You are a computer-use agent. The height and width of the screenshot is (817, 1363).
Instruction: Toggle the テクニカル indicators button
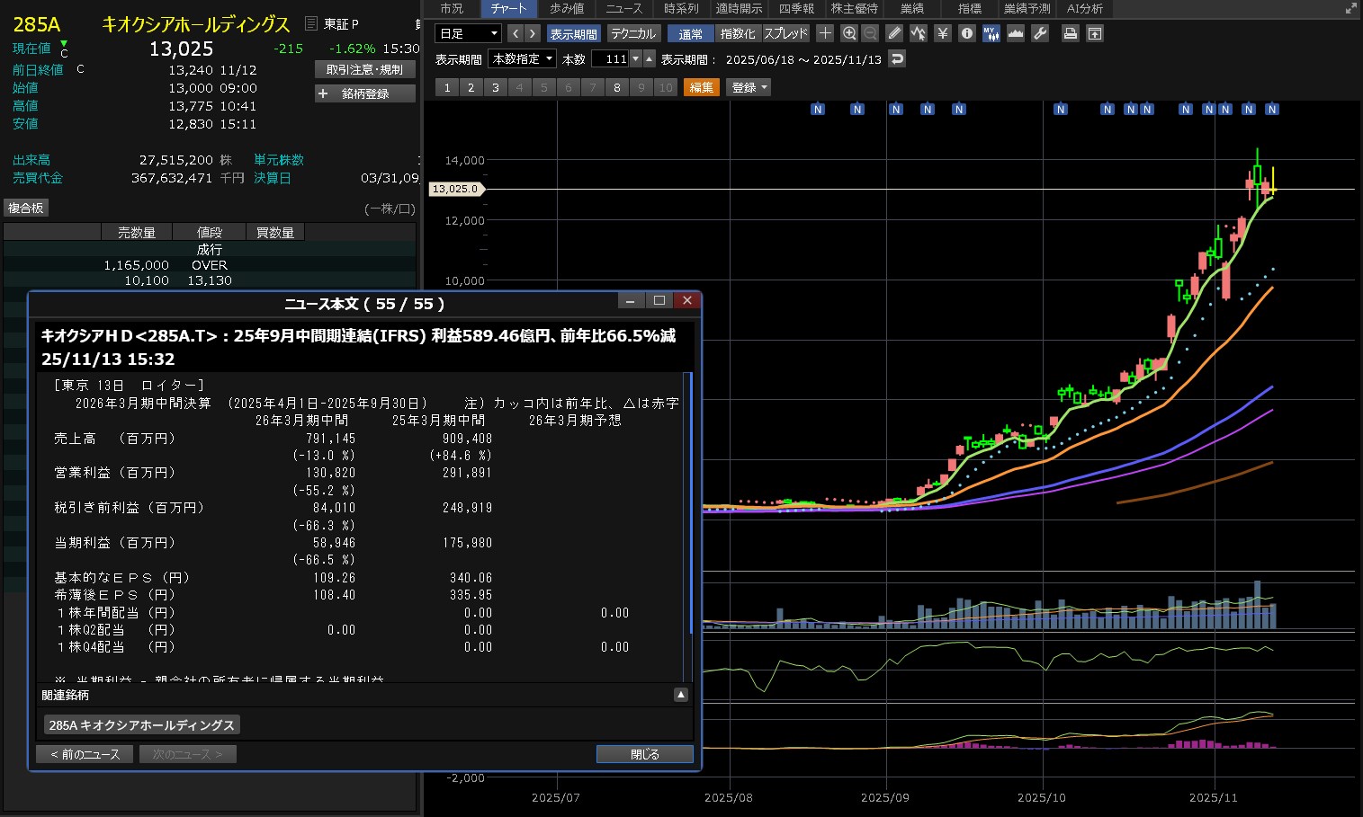(x=632, y=33)
